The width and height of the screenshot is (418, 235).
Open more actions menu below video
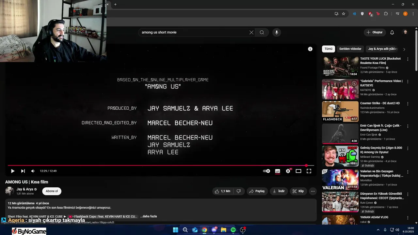[313, 191]
